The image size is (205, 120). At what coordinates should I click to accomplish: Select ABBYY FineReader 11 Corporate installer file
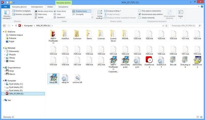coord(113,64)
